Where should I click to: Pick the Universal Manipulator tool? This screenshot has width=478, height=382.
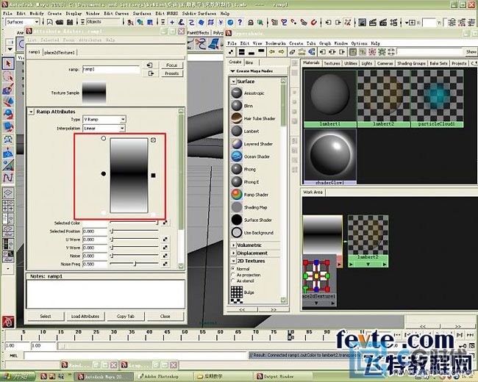coord(8,140)
